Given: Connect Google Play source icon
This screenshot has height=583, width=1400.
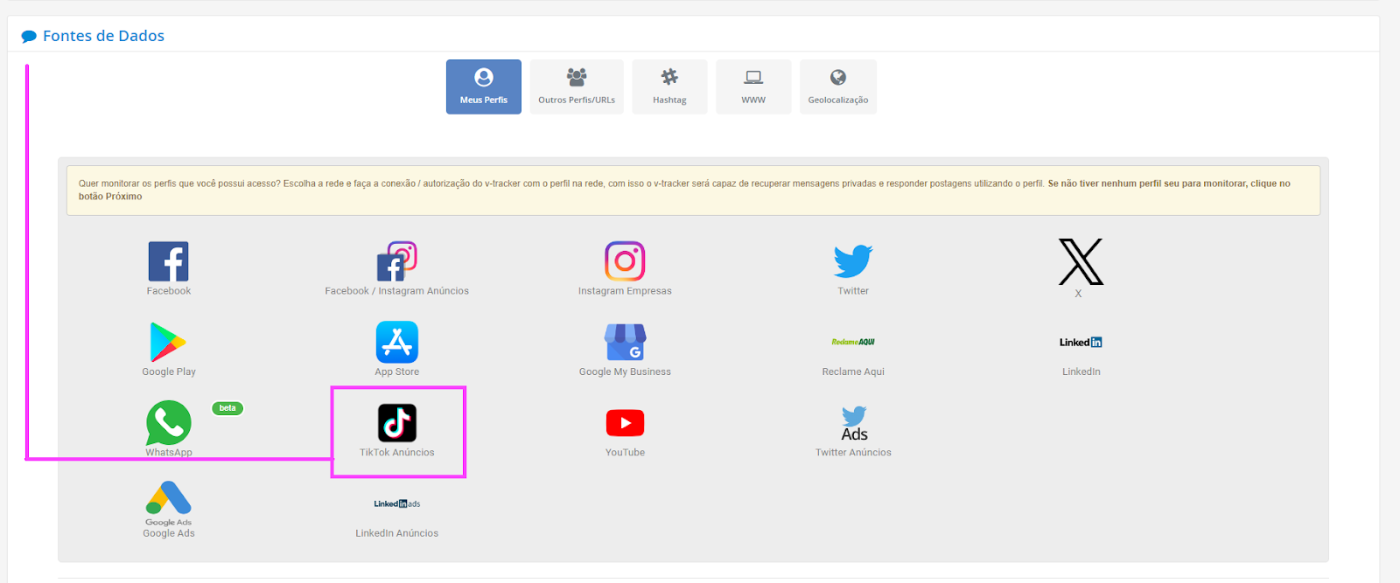Looking at the screenshot, I should (168, 342).
